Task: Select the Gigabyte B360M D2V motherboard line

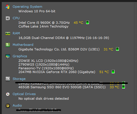Action: pyautogui.click(x=59, y=49)
